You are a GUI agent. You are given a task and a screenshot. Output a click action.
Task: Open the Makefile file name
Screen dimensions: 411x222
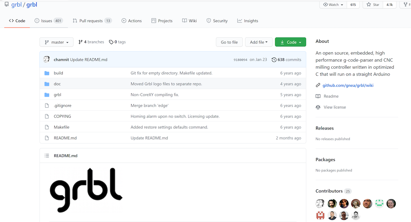point(62,127)
